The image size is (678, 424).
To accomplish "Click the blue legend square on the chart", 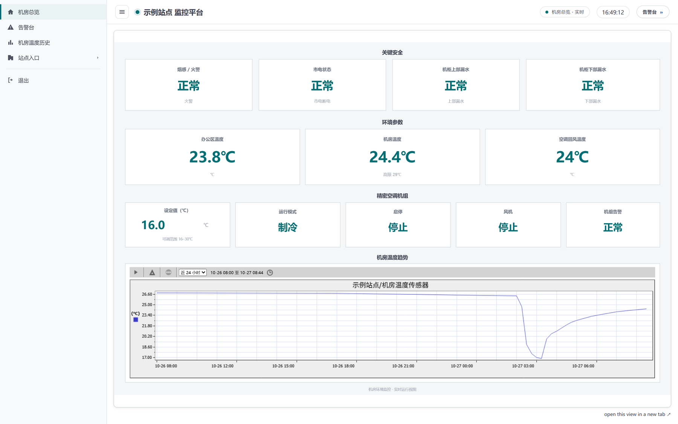I will pyautogui.click(x=136, y=320).
